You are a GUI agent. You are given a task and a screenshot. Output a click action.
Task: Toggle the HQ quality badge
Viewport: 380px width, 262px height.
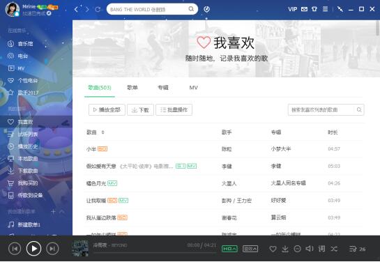click(229, 249)
